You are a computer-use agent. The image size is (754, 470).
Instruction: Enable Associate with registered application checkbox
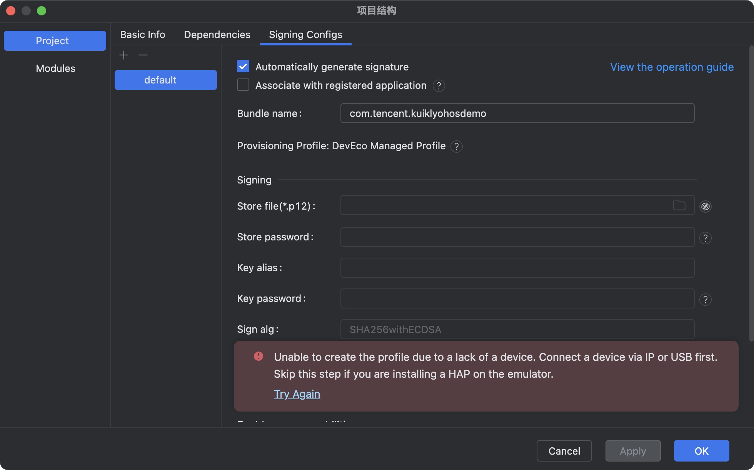point(243,85)
